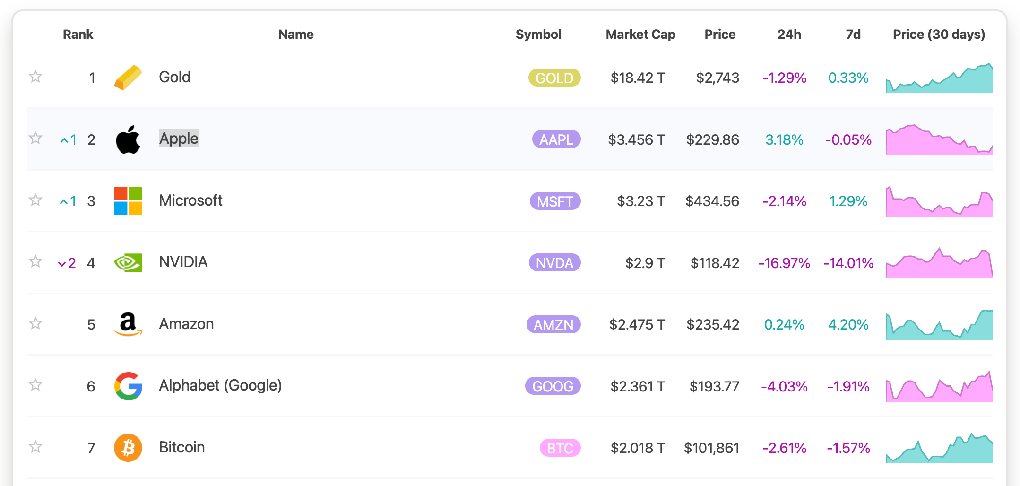
Task: Favorite Gold with its star
Action: (35, 77)
